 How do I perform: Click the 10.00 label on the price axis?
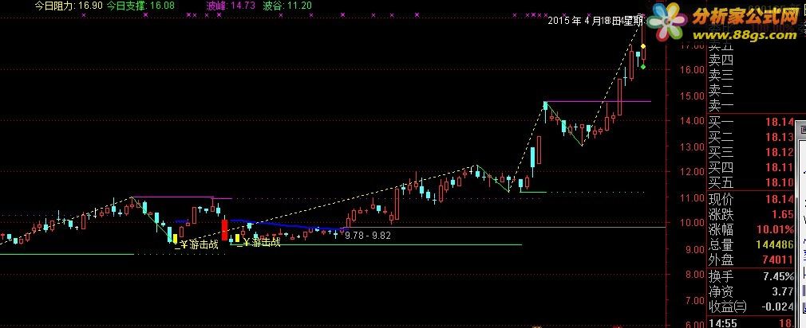[691, 223]
